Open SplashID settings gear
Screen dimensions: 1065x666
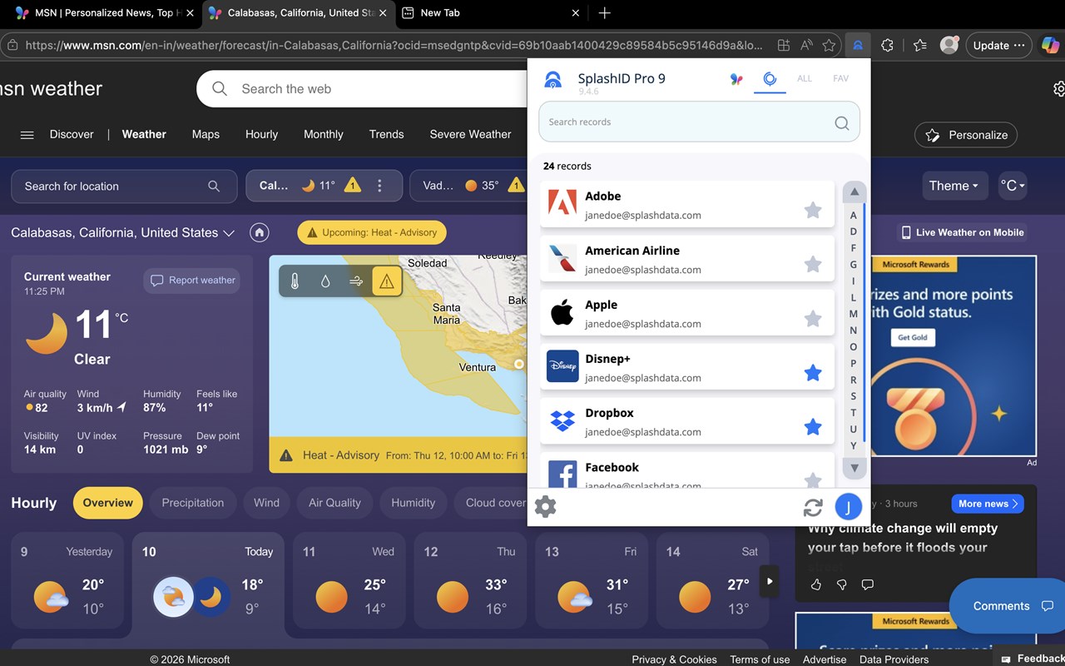tap(545, 506)
